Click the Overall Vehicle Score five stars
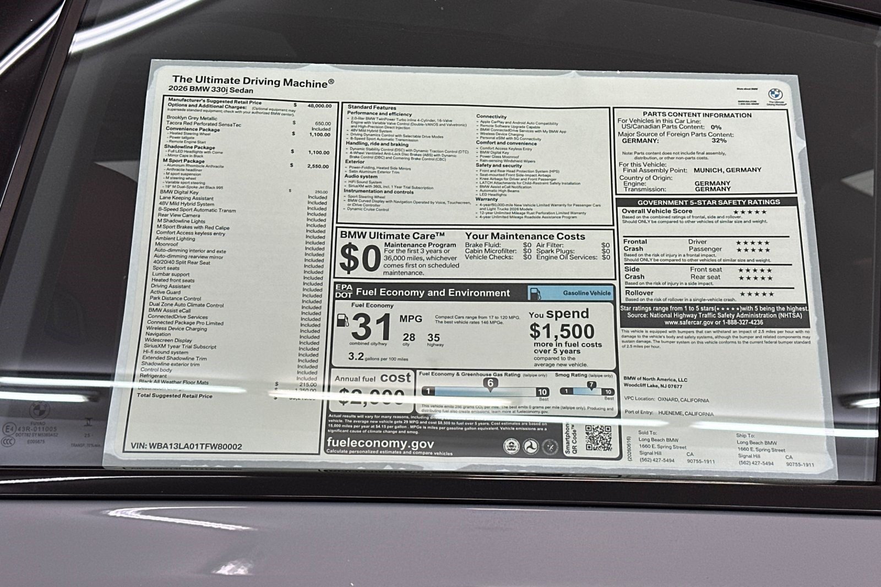Image resolution: width=881 pixels, height=587 pixels. [749, 212]
